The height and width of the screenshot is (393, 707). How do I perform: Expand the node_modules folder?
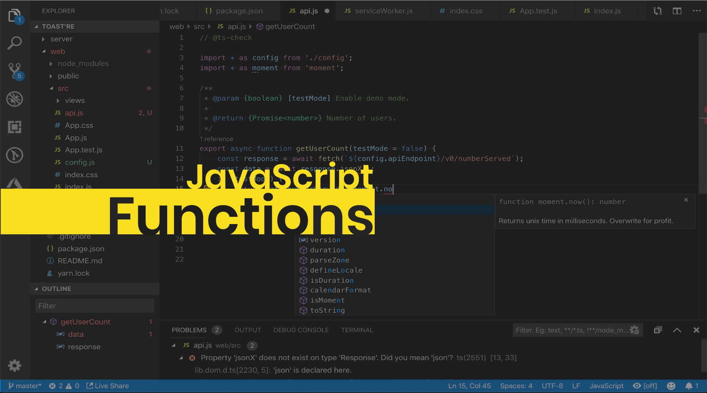pyautogui.click(x=83, y=64)
